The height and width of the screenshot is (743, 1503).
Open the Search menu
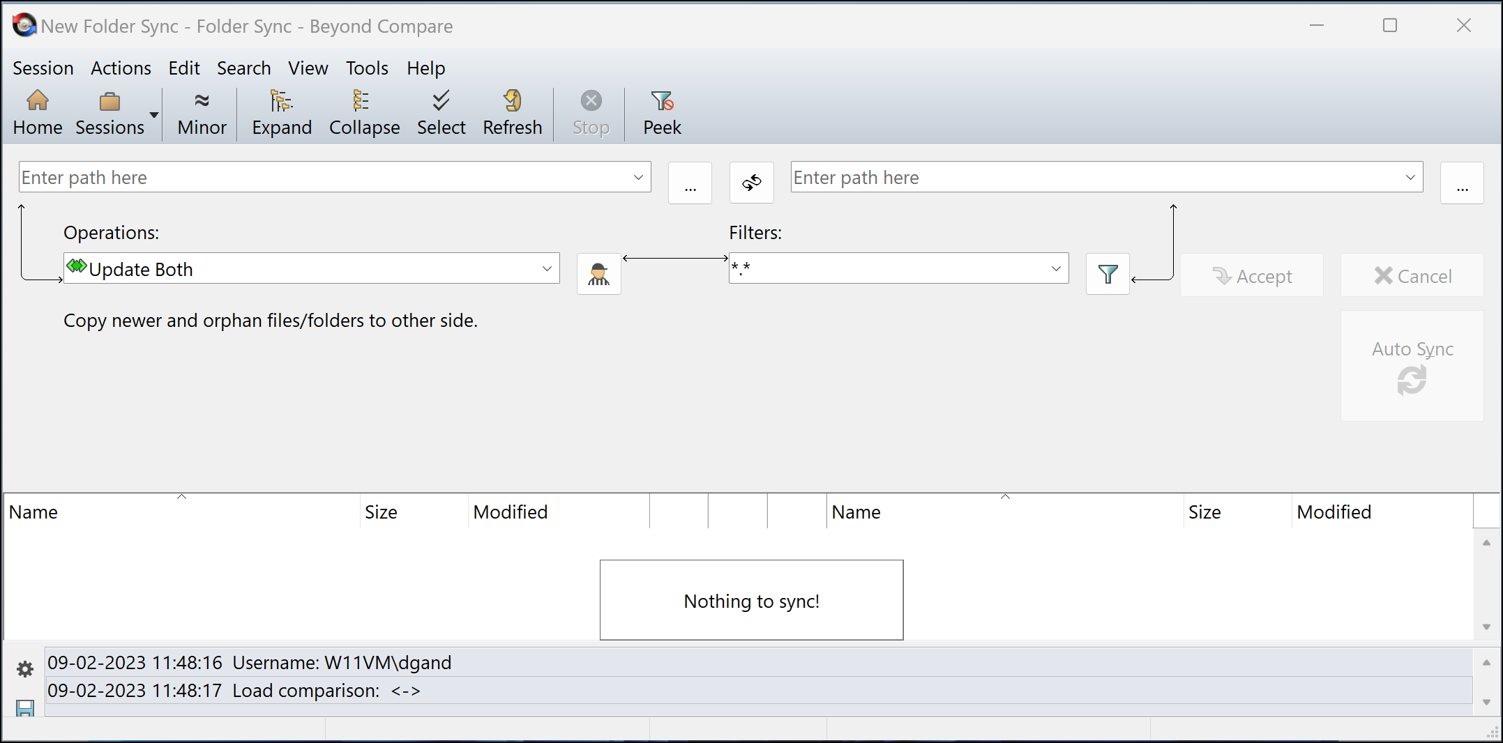pyautogui.click(x=243, y=68)
